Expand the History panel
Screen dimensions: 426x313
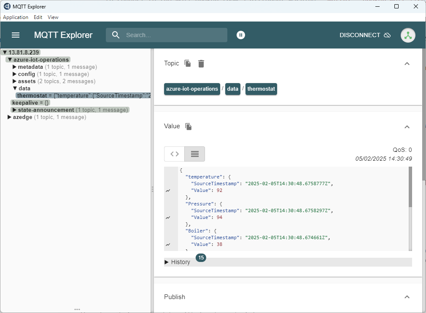166,262
